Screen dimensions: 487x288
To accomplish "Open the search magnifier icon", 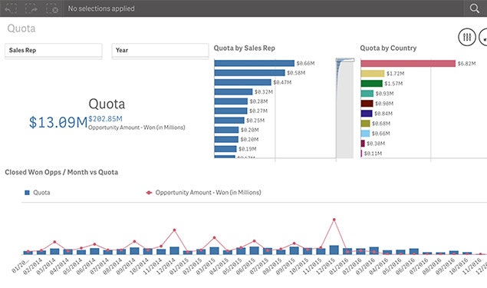I will coord(474,8).
